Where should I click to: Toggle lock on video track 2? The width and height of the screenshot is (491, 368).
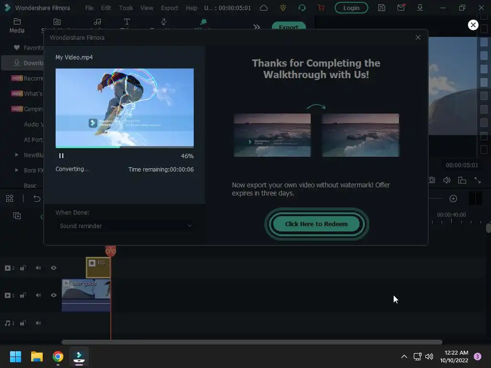(x=23, y=268)
